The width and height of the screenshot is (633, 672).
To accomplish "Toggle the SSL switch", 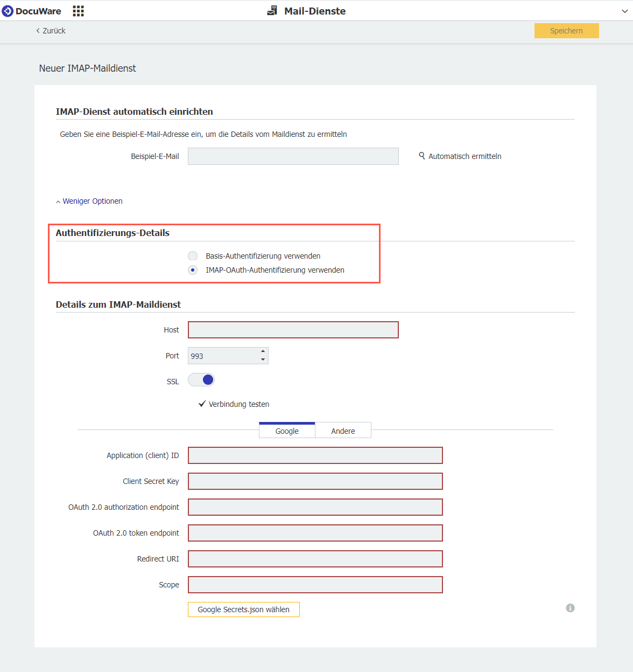I will [201, 380].
